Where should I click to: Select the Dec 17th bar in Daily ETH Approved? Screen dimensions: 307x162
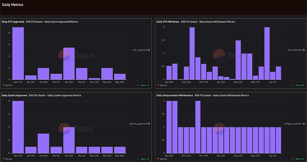tap(18, 53)
